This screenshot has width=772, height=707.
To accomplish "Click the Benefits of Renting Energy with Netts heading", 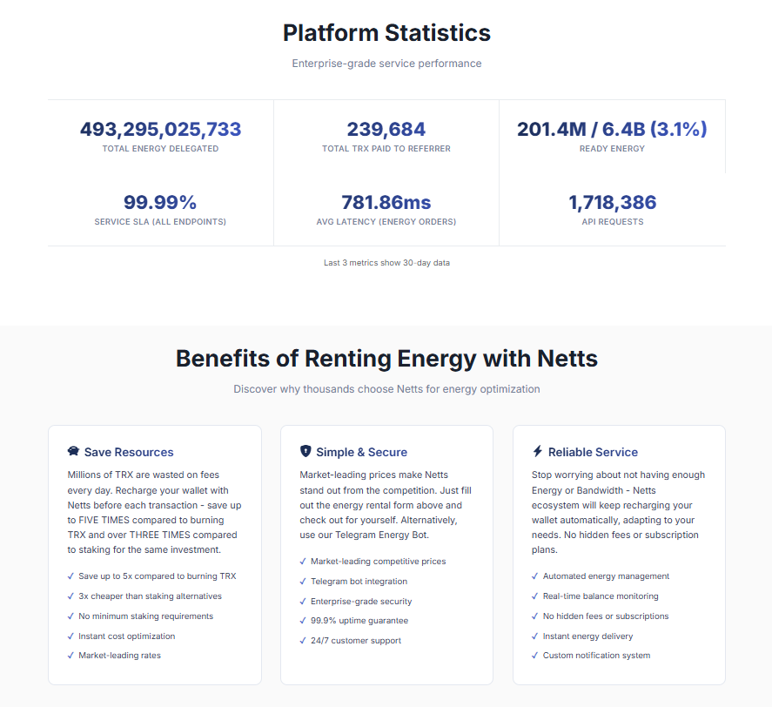I will coord(386,359).
